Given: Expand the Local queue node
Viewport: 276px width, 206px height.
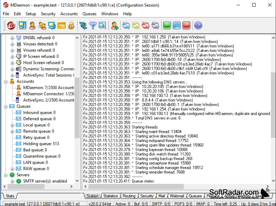Looking at the screenshot, I should 12,125.
